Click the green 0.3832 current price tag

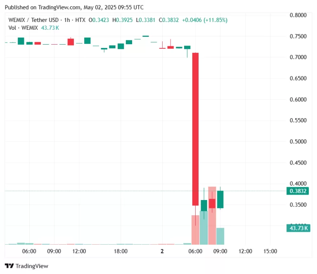[297, 191]
